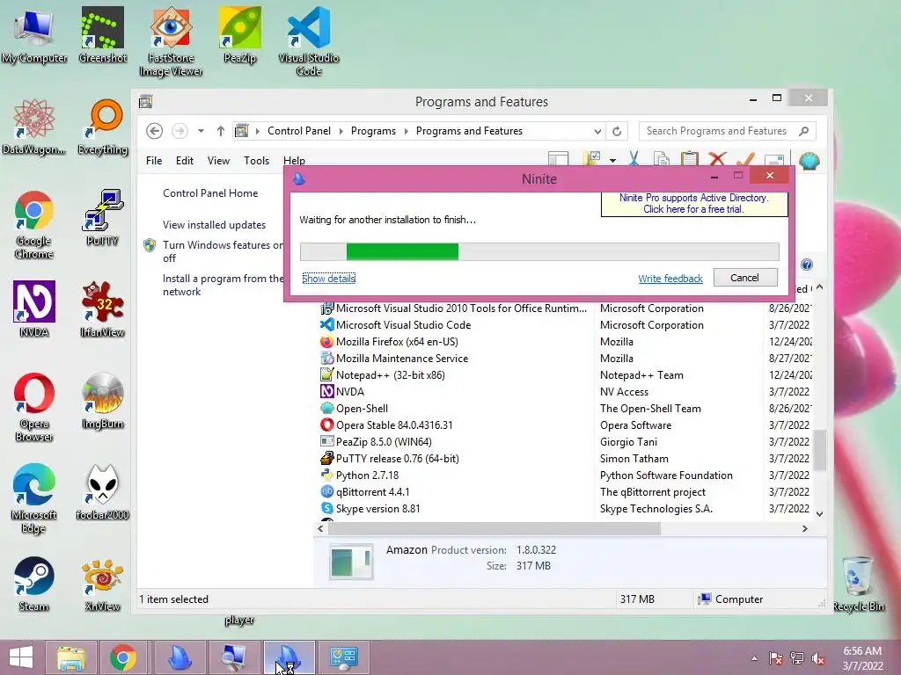Click the down arrow of vertical scrollbar
Viewport: 901px width, 675px height.
pyautogui.click(x=820, y=513)
